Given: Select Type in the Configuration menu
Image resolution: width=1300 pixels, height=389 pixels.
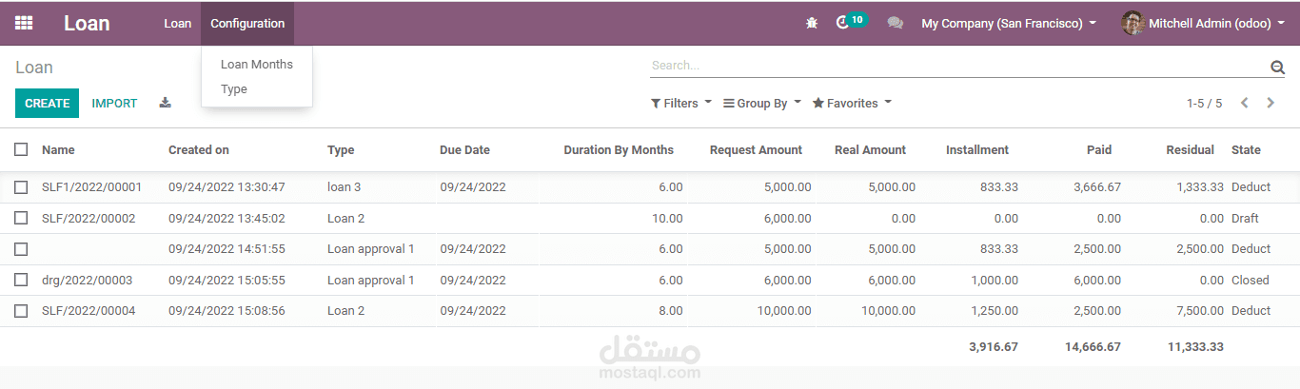Looking at the screenshot, I should coord(234,89).
